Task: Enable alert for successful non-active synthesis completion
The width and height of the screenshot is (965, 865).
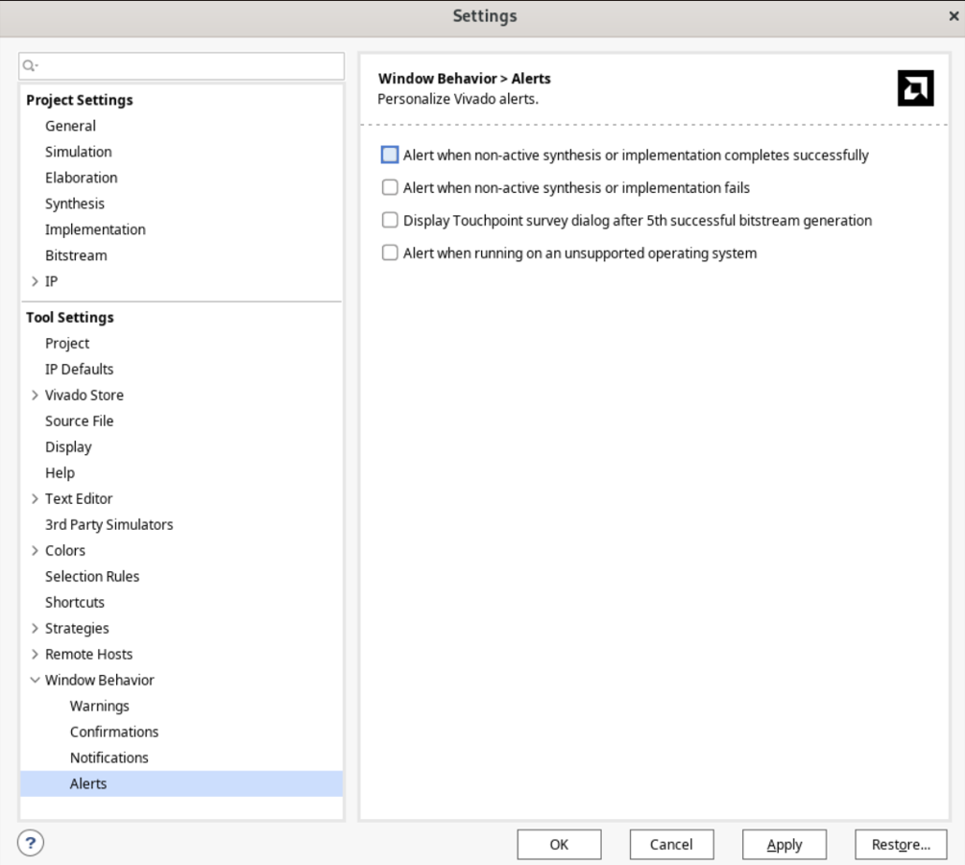Action: tap(390, 154)
